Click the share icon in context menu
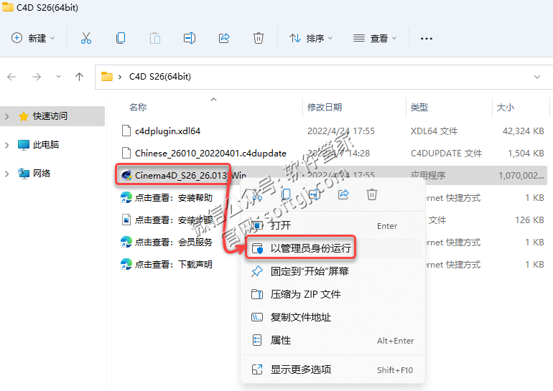The width and height of the screenshot is (553, 391). pos(343,194)
